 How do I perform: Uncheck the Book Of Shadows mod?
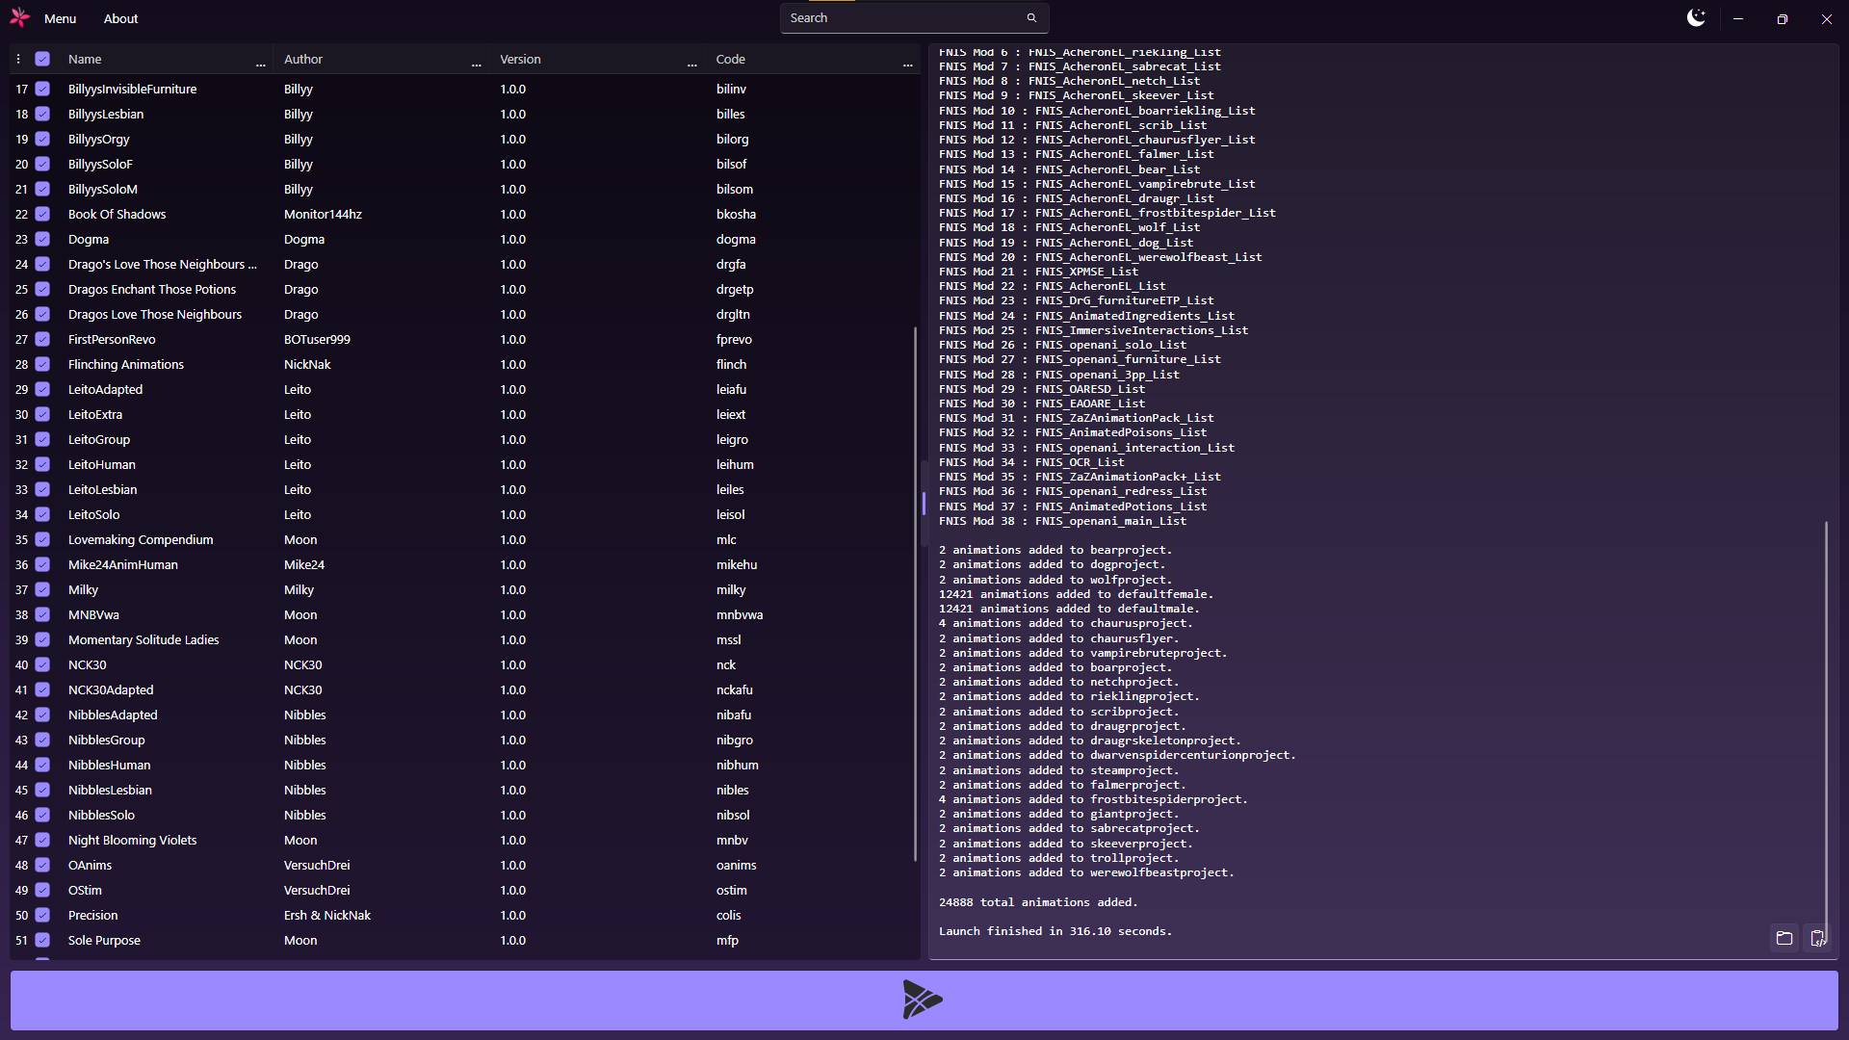(42, 214)
